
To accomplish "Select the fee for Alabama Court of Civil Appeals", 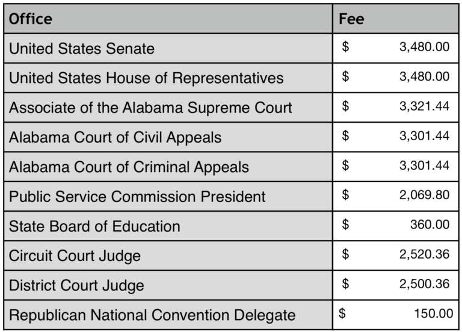I will click(424, 136).
